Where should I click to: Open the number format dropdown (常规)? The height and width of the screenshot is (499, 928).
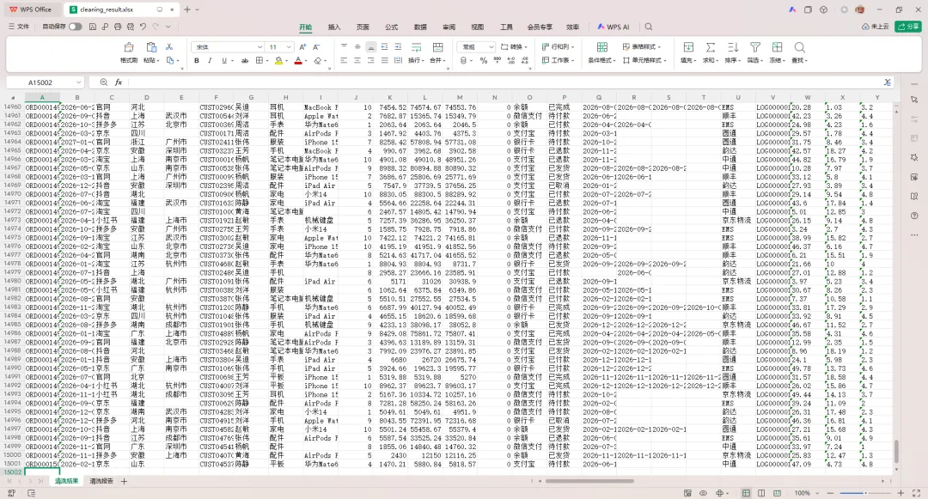(491, 46)
